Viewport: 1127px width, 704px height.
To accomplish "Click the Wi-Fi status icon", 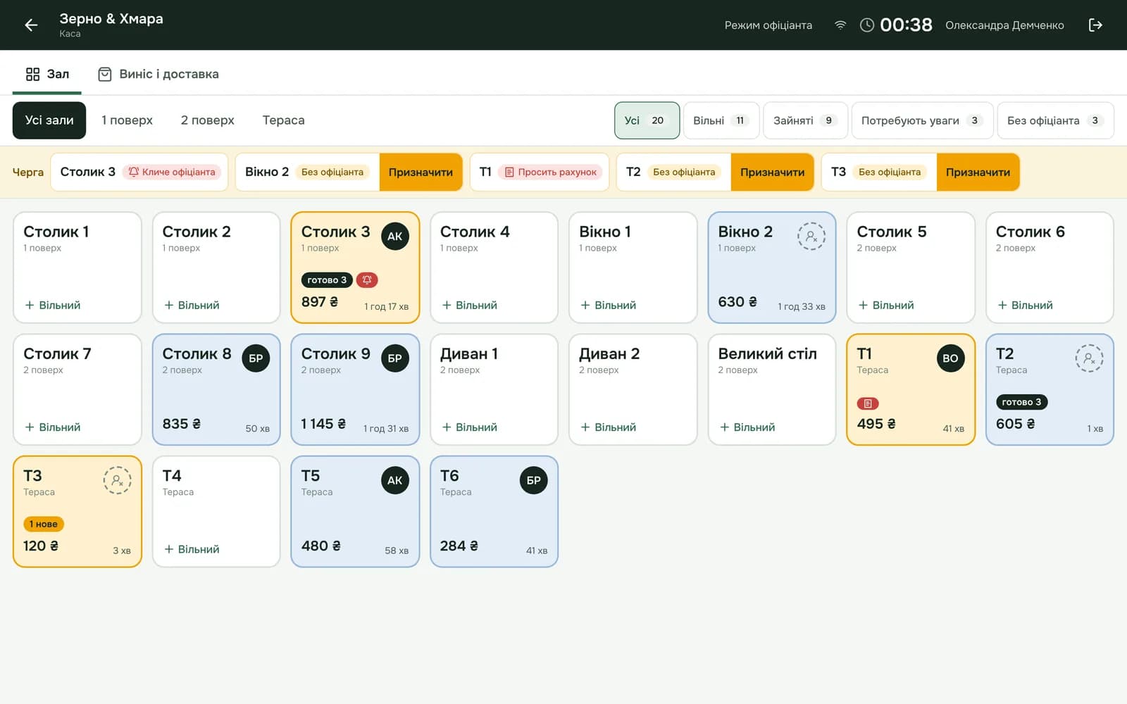I will [x=840, y=25].
